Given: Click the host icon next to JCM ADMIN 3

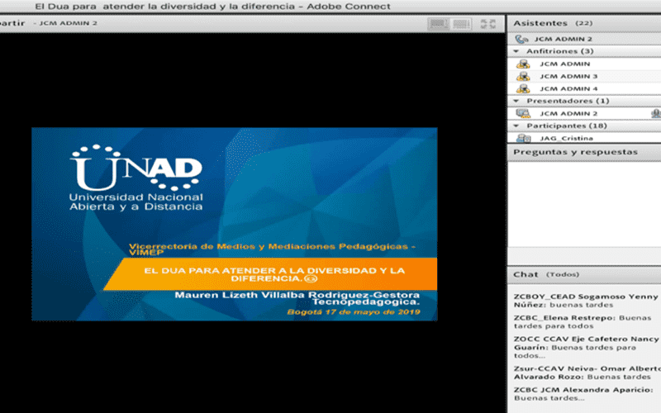Looking at the screenshot, I should point(523,76).
